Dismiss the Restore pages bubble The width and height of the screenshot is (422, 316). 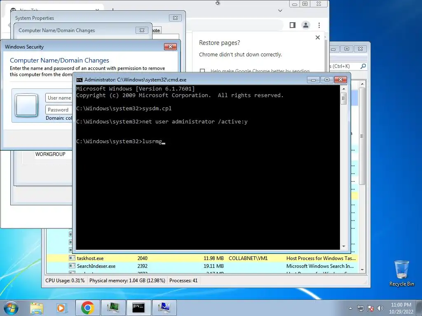tap(318, 37)
